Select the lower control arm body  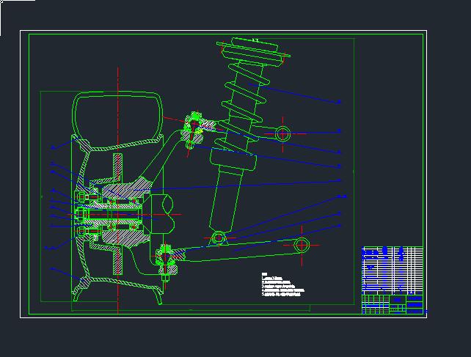click(241, 250)
